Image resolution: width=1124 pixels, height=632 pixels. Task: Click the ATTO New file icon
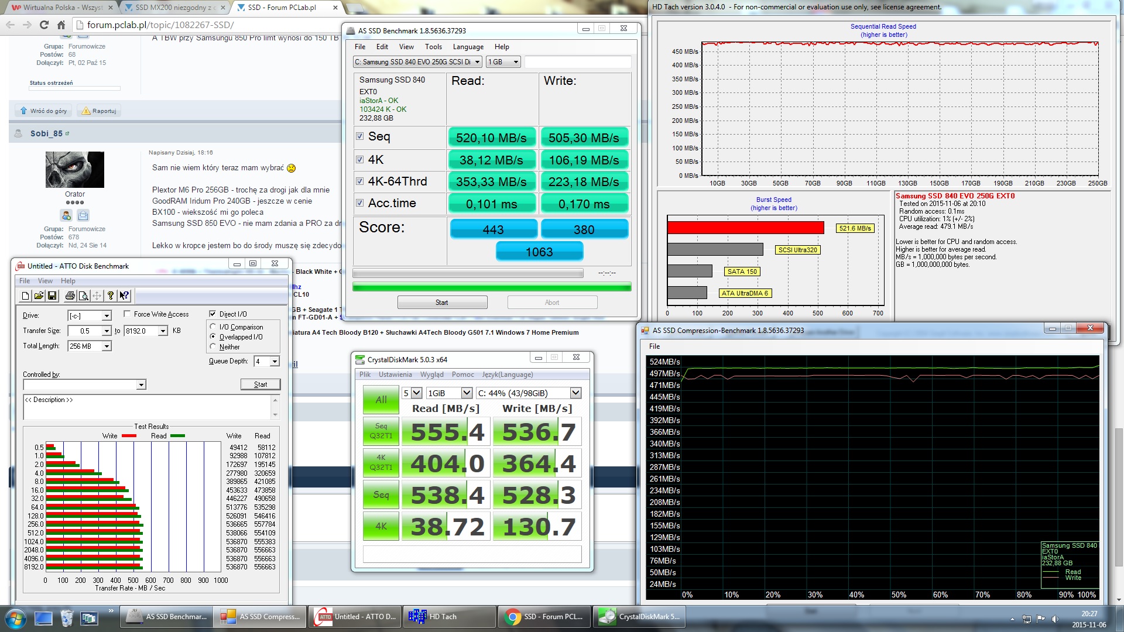25,296
